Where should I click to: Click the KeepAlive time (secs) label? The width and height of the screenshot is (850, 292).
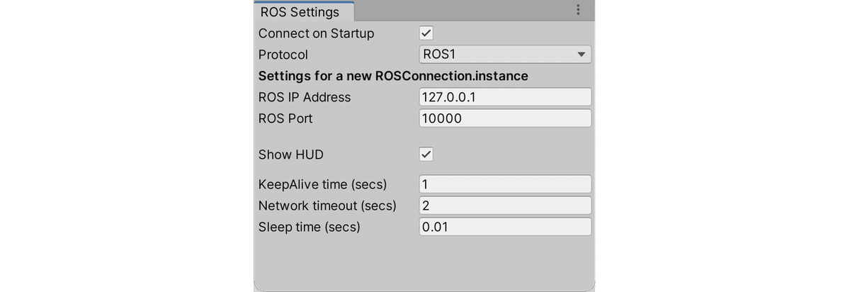323,184
